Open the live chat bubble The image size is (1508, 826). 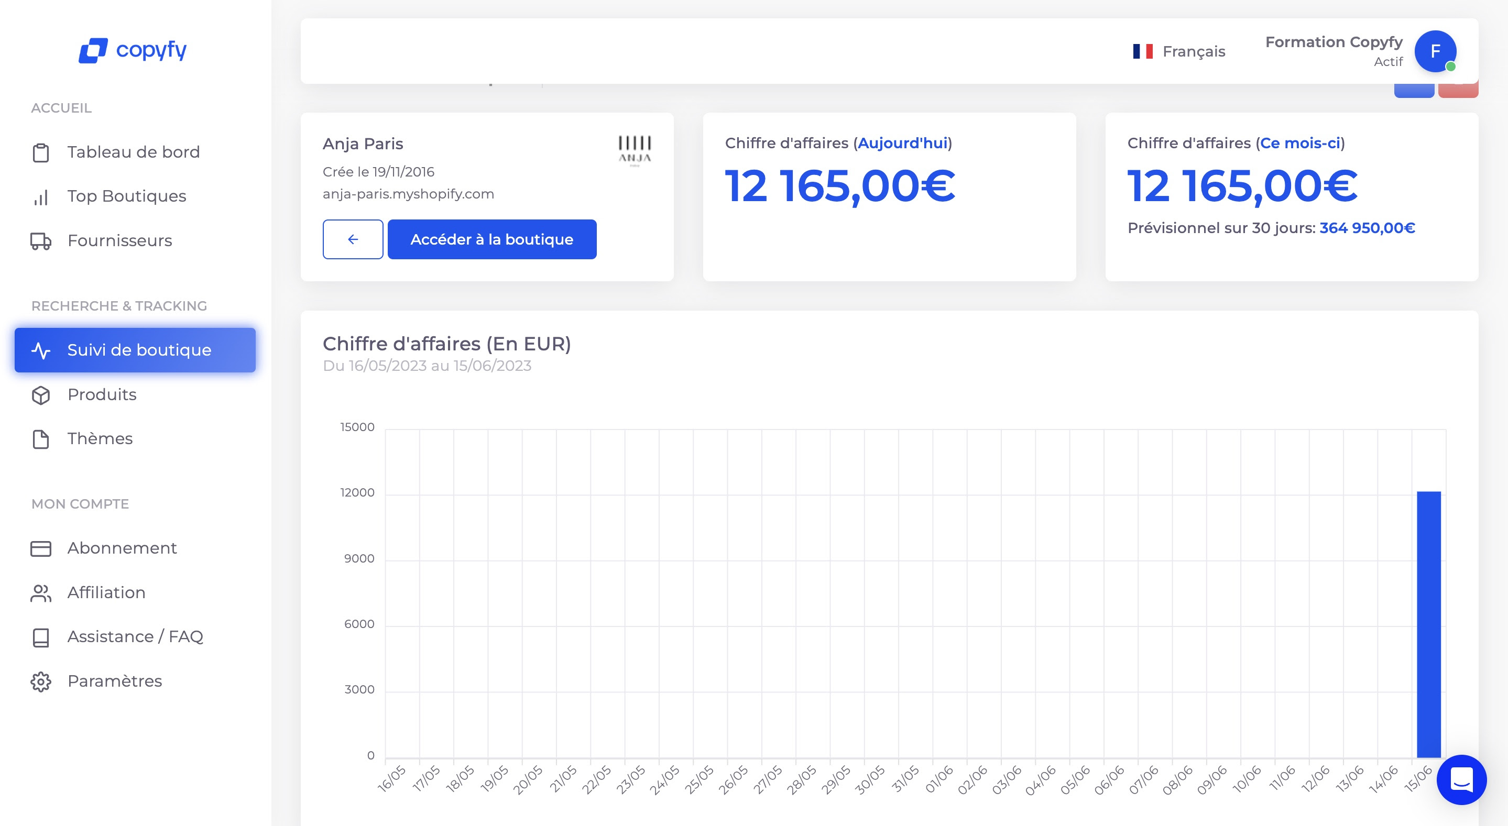[1461, 779]
